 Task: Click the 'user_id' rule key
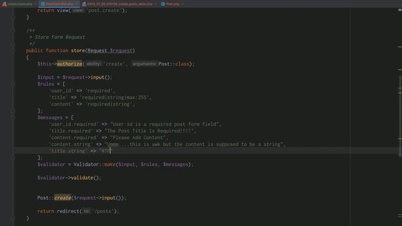coord(61,90)
